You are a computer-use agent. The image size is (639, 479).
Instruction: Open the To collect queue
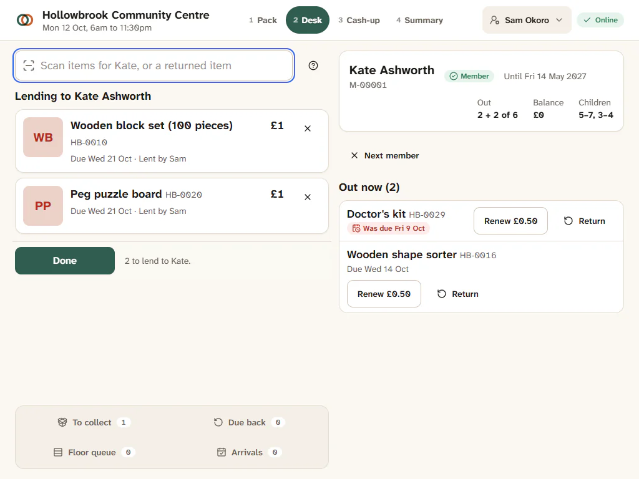(x=94, y=422)
